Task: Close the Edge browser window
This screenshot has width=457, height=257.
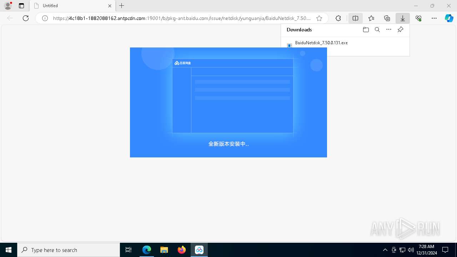Action: (x=449, y=6)
